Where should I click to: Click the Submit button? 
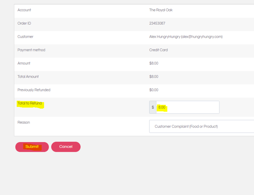pyautogui.click(x=32, y=147)
